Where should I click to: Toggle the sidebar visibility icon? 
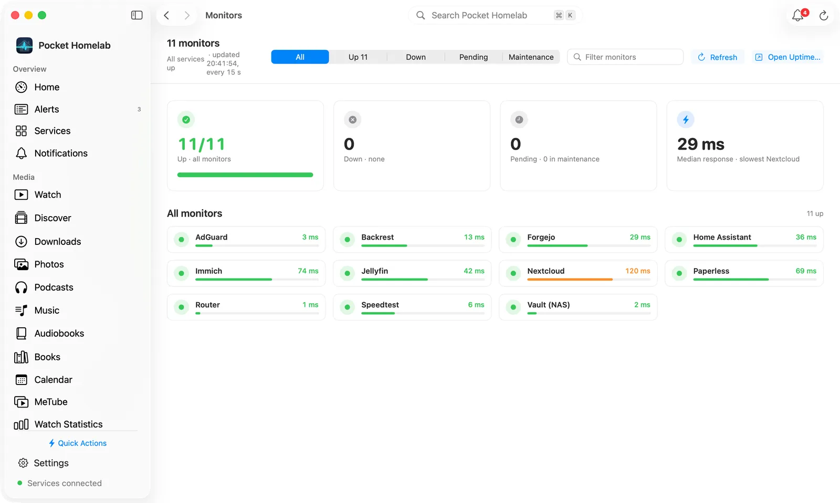pyautogui.click(x=136, y=15)
